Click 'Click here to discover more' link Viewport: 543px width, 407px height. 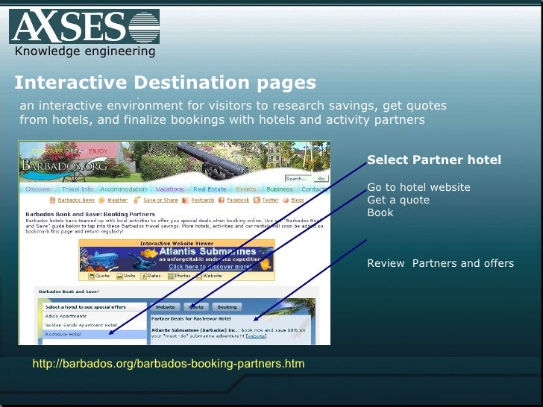pyautogui.click(x=210, y=267)
